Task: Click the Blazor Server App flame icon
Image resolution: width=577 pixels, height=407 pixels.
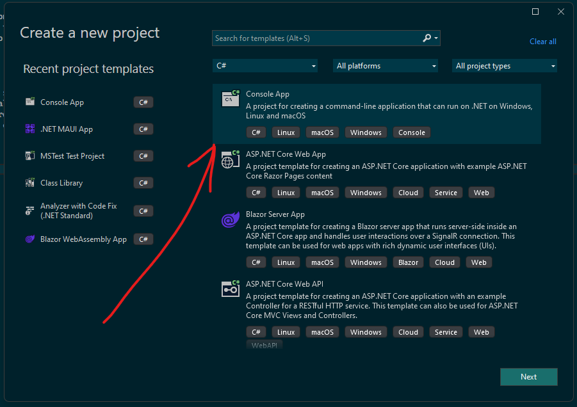Action: 231,220
